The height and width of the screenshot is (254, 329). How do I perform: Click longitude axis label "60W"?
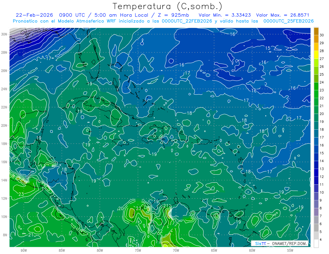click(252, 250)
